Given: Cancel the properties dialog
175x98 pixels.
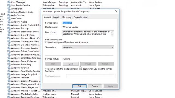Looking at the screenshot, I should [95, 86].
